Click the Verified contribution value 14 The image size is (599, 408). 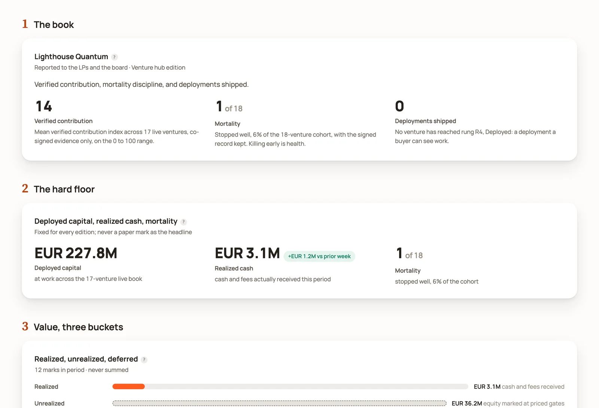(x=44, y=106)
